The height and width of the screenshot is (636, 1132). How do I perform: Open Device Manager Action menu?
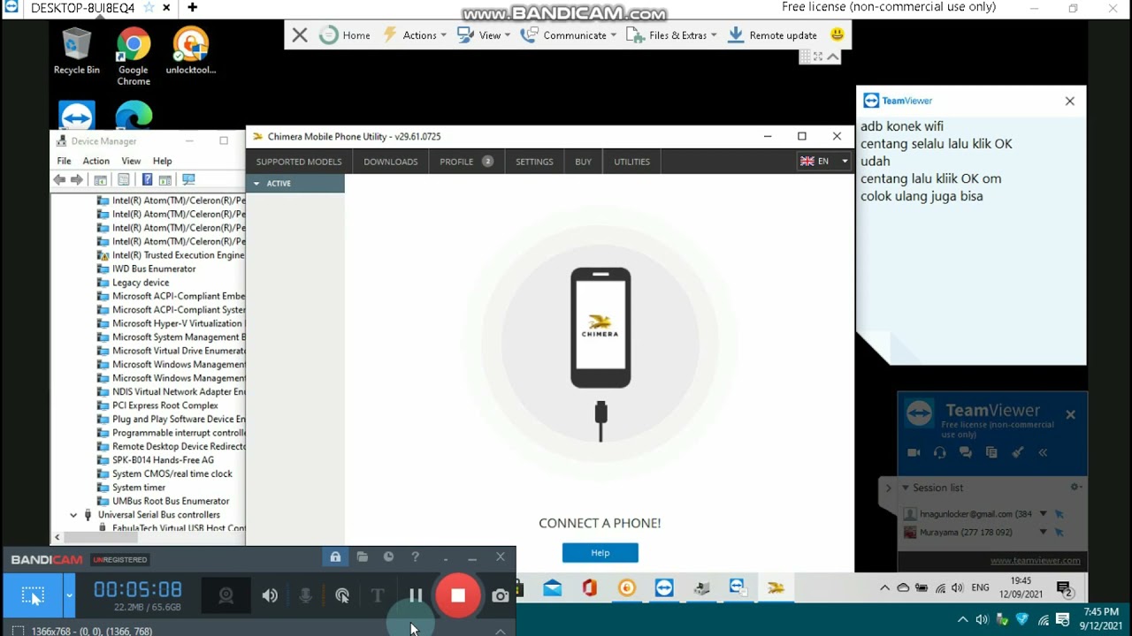coord(96,161)
